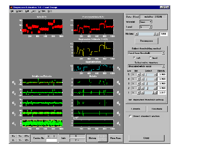
Task: Select the hard thresholding radio button
Action: 150,58
